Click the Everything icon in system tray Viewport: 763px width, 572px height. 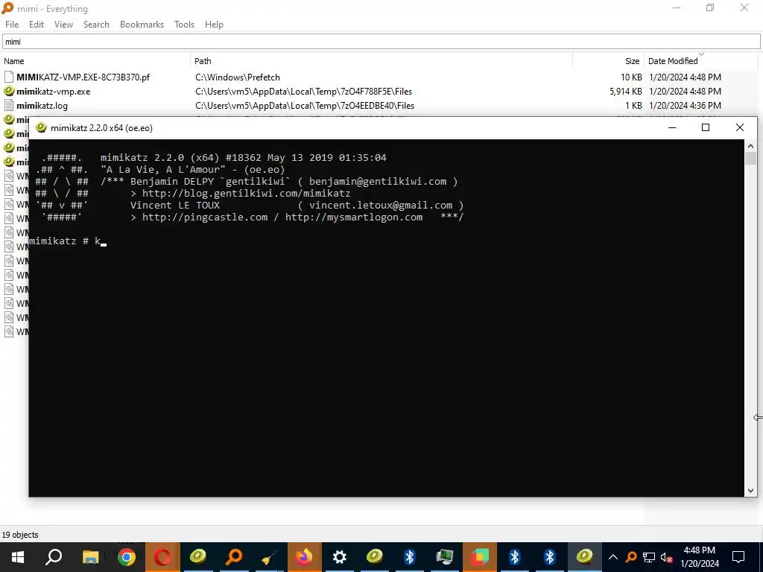pos(631,557)
